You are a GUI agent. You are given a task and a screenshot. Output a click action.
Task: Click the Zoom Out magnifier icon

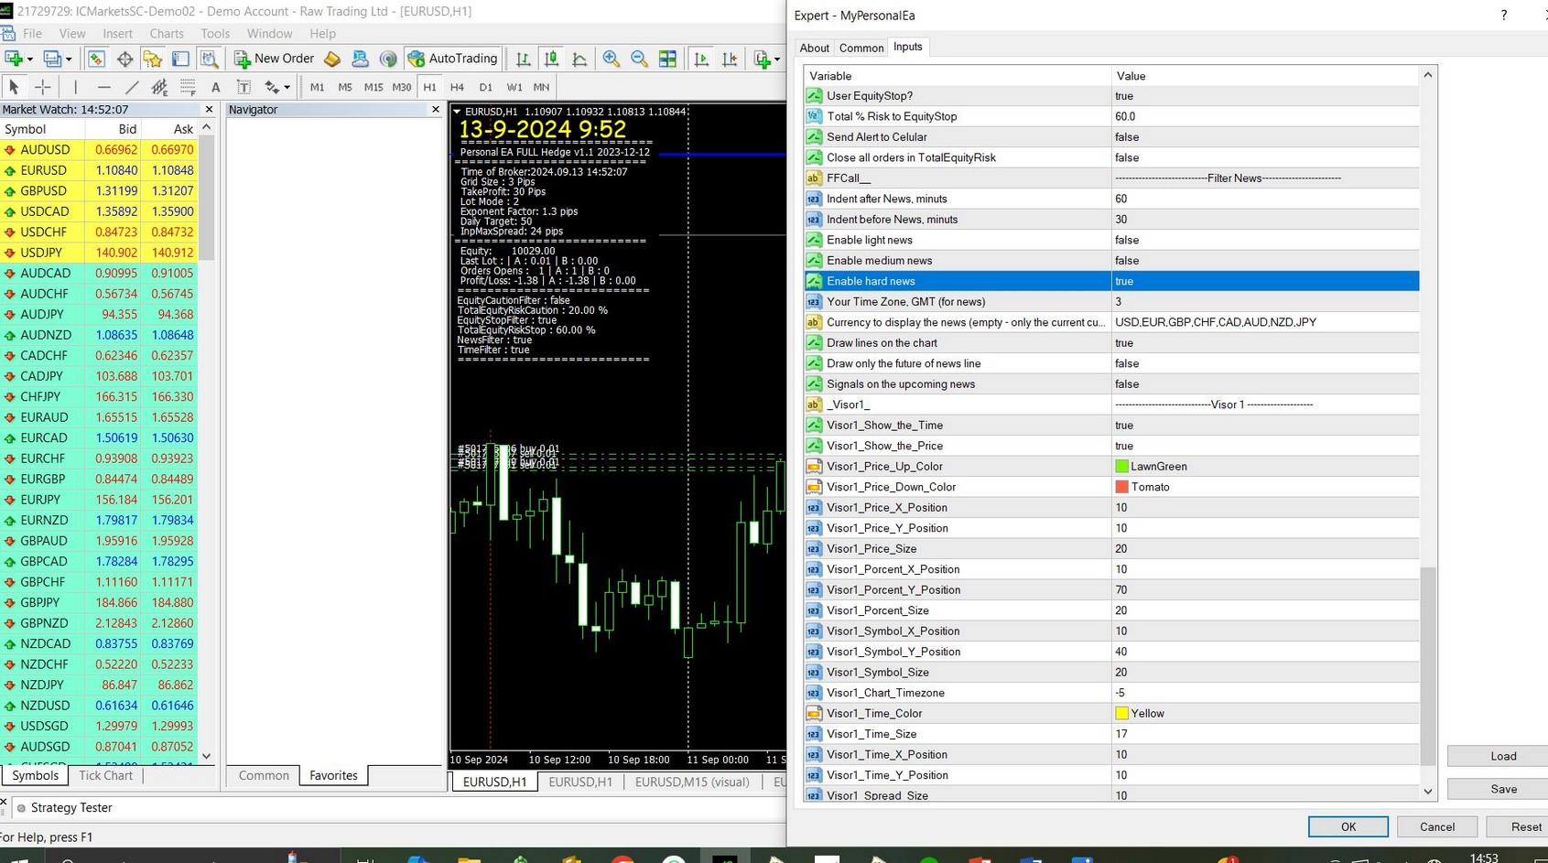pyautogui.click(x=639, y=59)
